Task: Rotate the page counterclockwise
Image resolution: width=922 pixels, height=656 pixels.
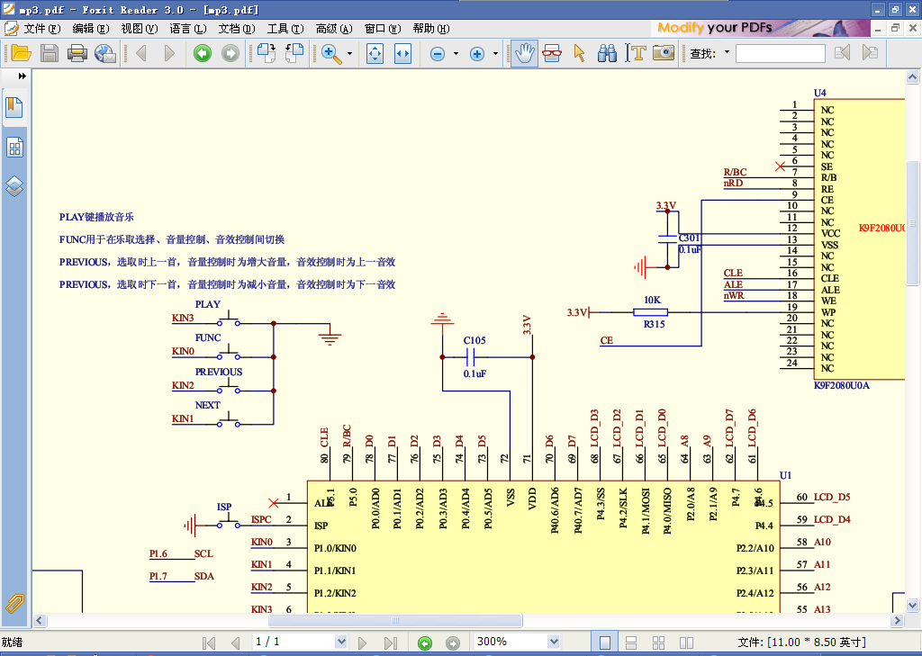Action: click(x=294, y=53)
